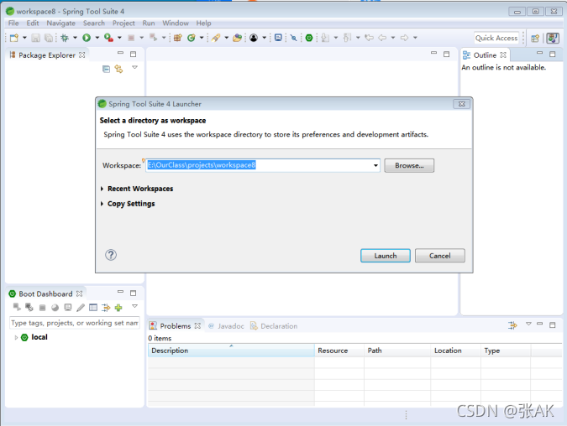Open the dropdown arrow beside the Debug icon
The image size is (567, 426).
point(75,38)
